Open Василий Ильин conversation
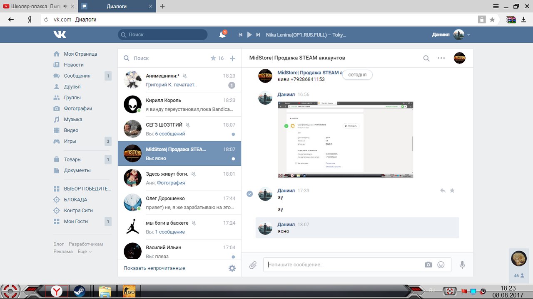The height and width of the screenshot is (299, 533). pos(179,249)
